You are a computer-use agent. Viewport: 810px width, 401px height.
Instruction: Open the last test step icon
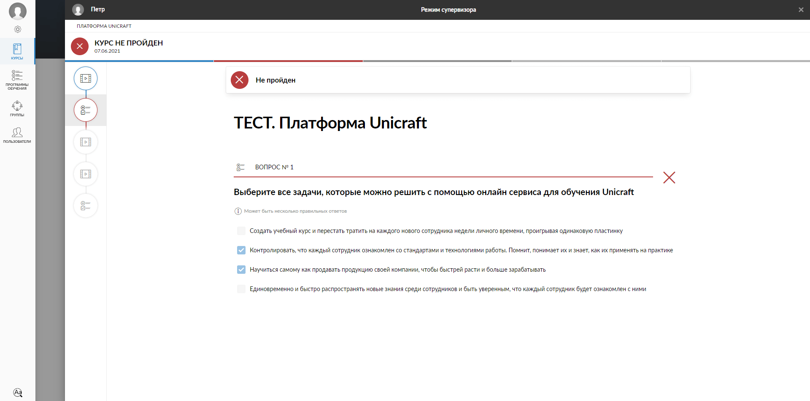(86, 206)
